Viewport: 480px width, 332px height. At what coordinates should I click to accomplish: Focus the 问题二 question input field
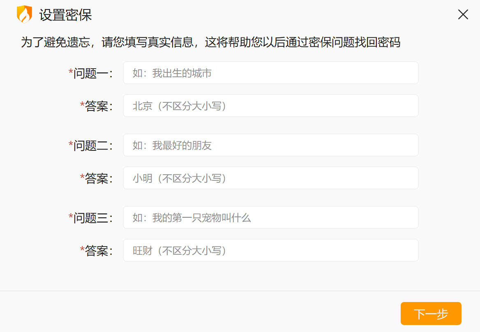270,145
